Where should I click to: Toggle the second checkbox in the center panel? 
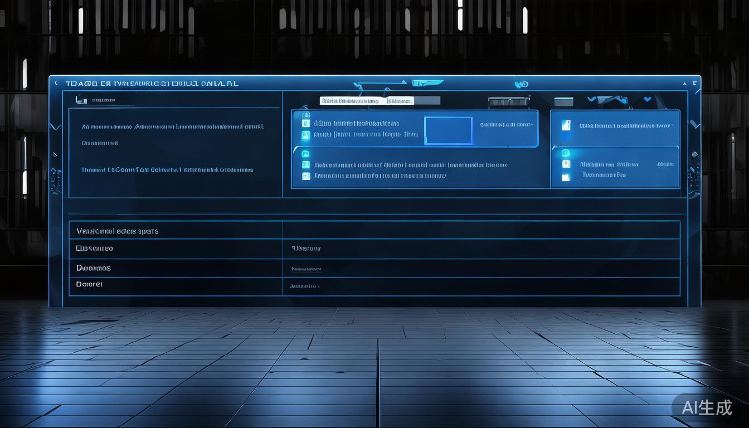[305, 135]
